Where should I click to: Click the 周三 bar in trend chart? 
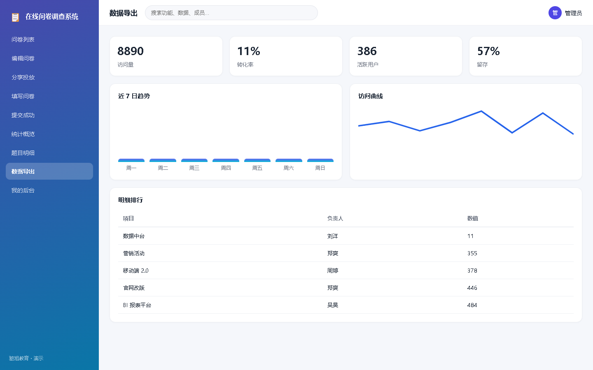[x=194, y=160]
